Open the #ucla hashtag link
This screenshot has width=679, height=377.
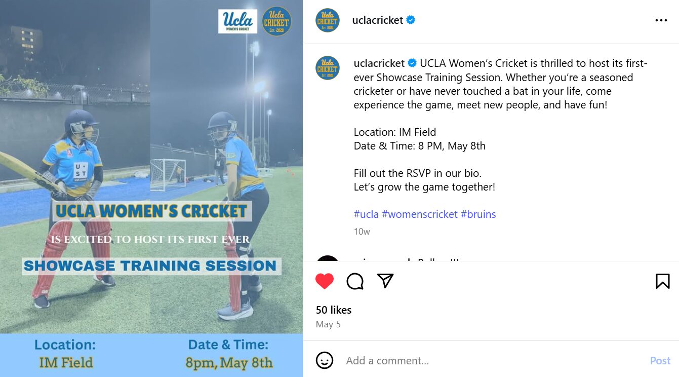366,214
